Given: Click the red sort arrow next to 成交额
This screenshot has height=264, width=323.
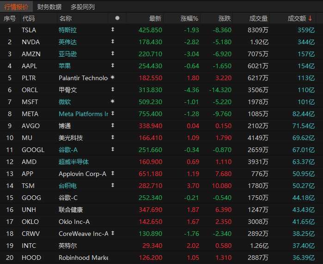Looking at the screenshot, I should click(x=310, y=18).
